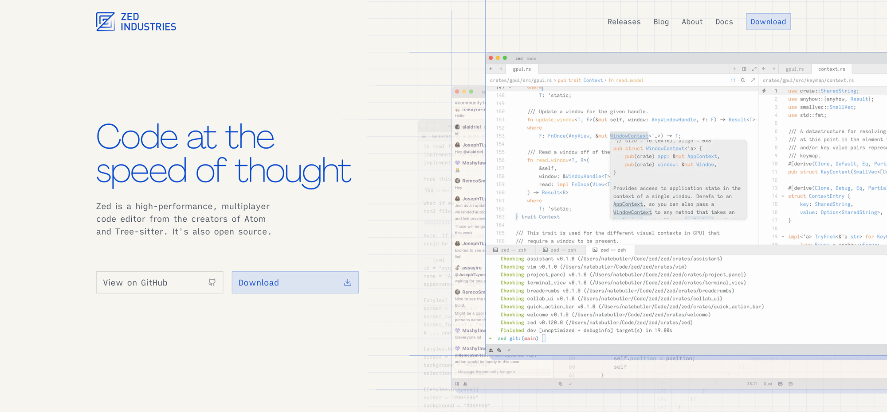
Task: Click the 38:11 cursor position in status bar
Action: 752,384
